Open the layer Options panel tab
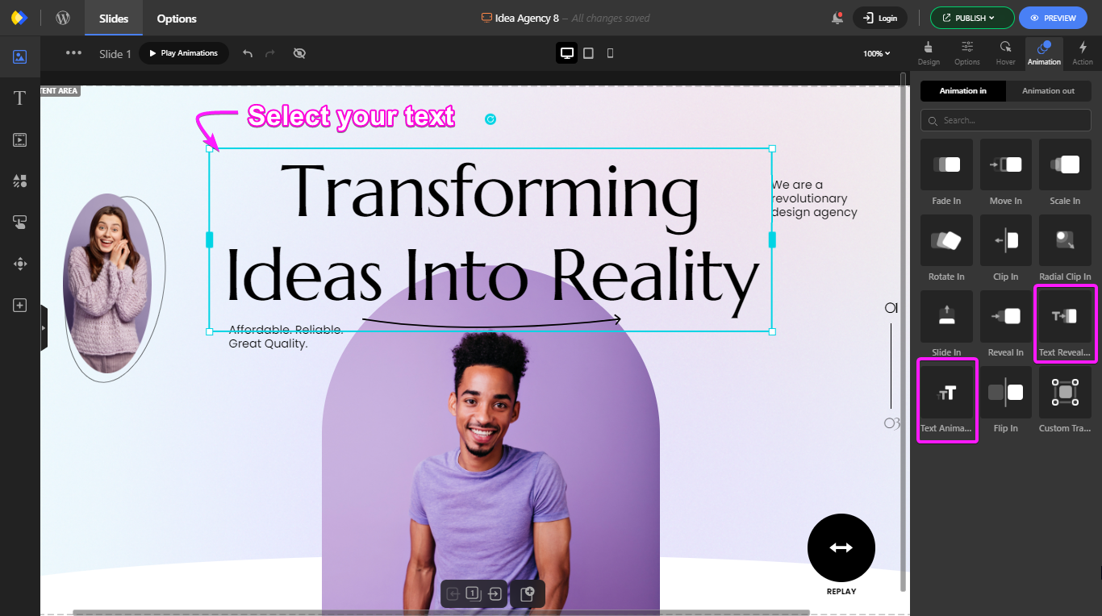The image size is (1102, 616). pyautogui.click(x=967, y=53)
